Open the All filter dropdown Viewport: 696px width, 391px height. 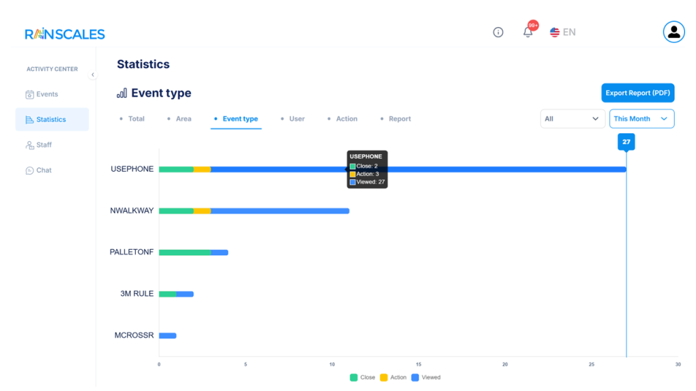(x=572, y=119)
